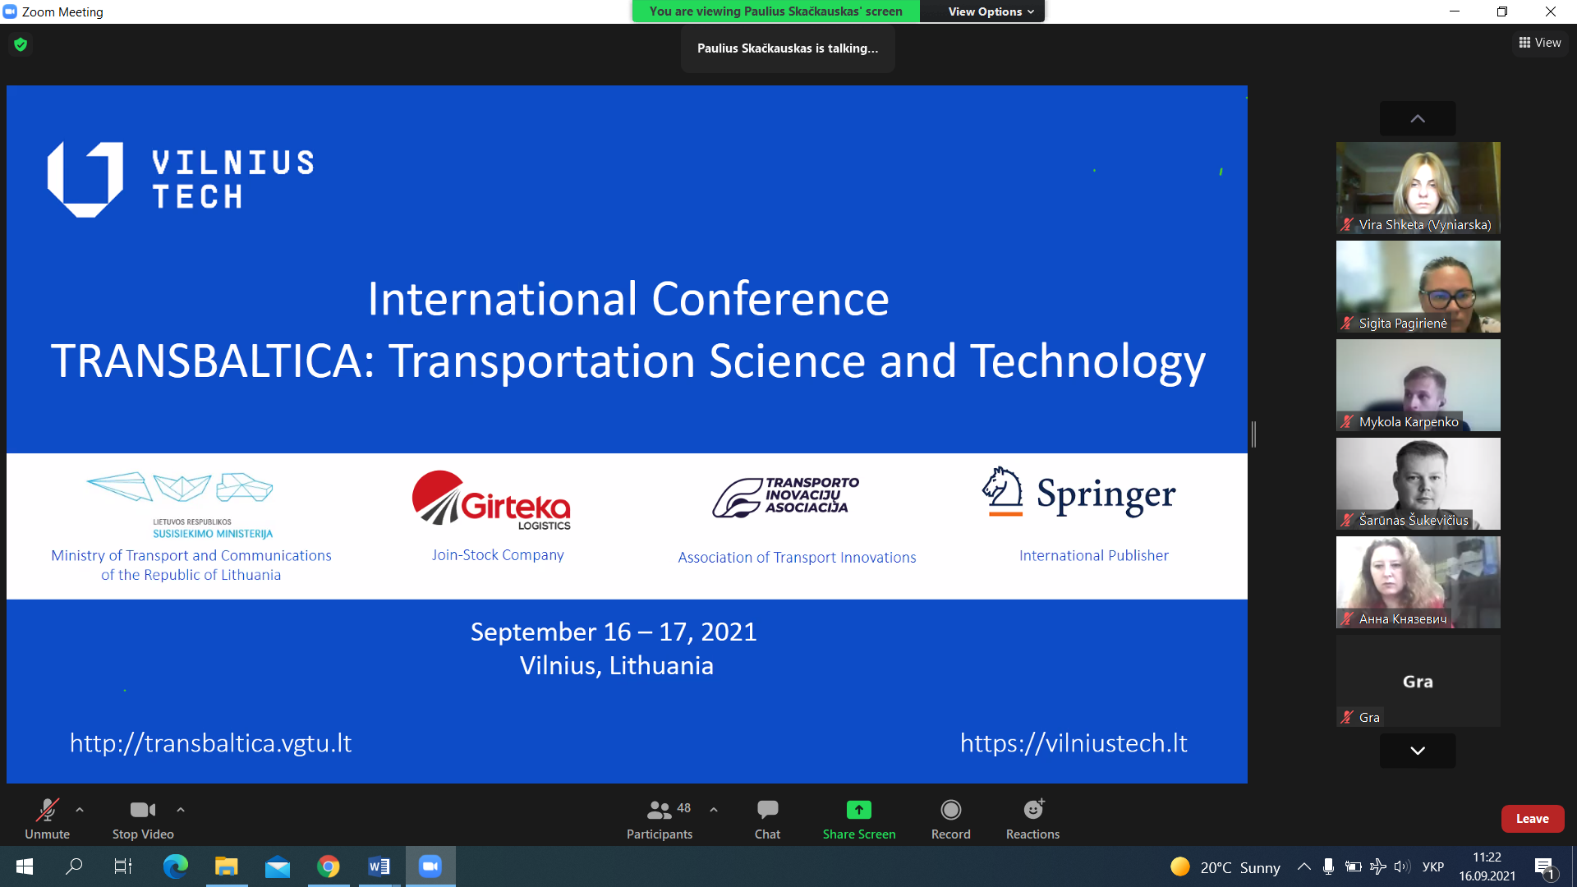This screenshot has height=887, width=1577.
Task: Click Share Screen button
Action: click(859, 819)
